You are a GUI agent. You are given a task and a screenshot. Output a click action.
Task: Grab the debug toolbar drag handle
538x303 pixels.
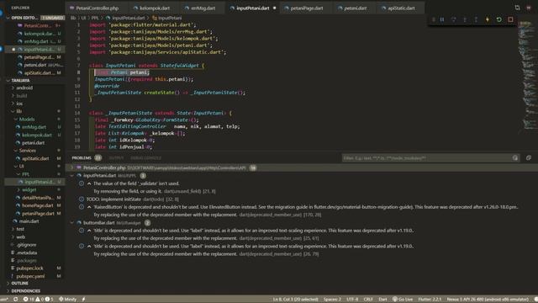[434, 19]
